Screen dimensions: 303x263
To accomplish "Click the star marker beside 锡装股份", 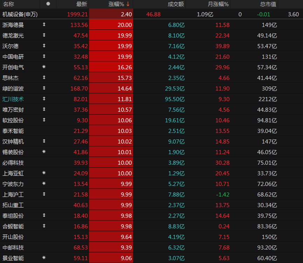I will pyautogui.click(x=44, y=152).
